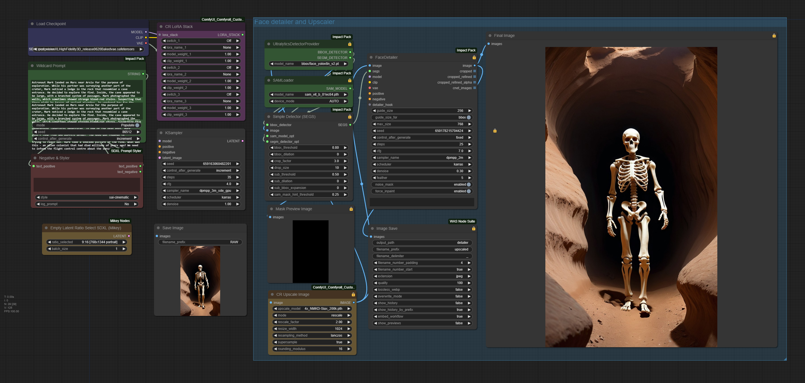This screenshot has height=383, width=805.
Task: Toggle noise_mask enabled switch in FaceDetailer
Action: (468, 185)
